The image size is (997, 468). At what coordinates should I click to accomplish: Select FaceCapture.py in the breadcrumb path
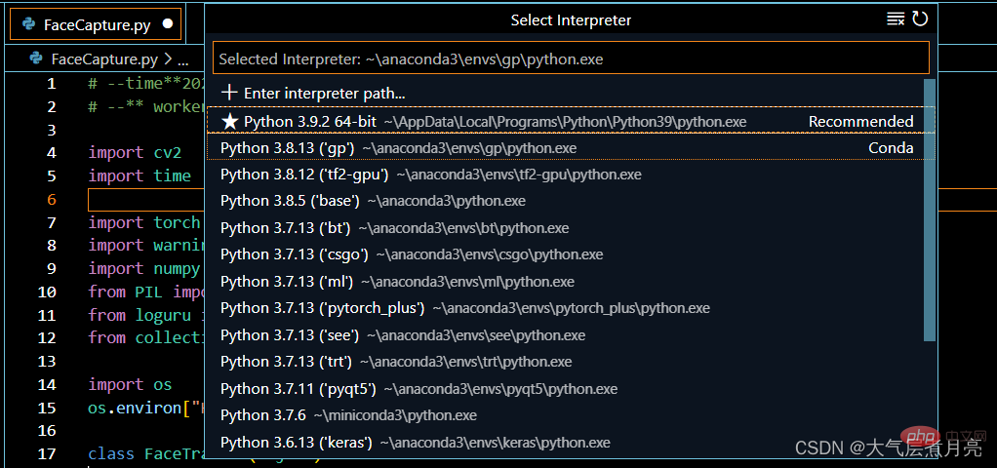104,58
